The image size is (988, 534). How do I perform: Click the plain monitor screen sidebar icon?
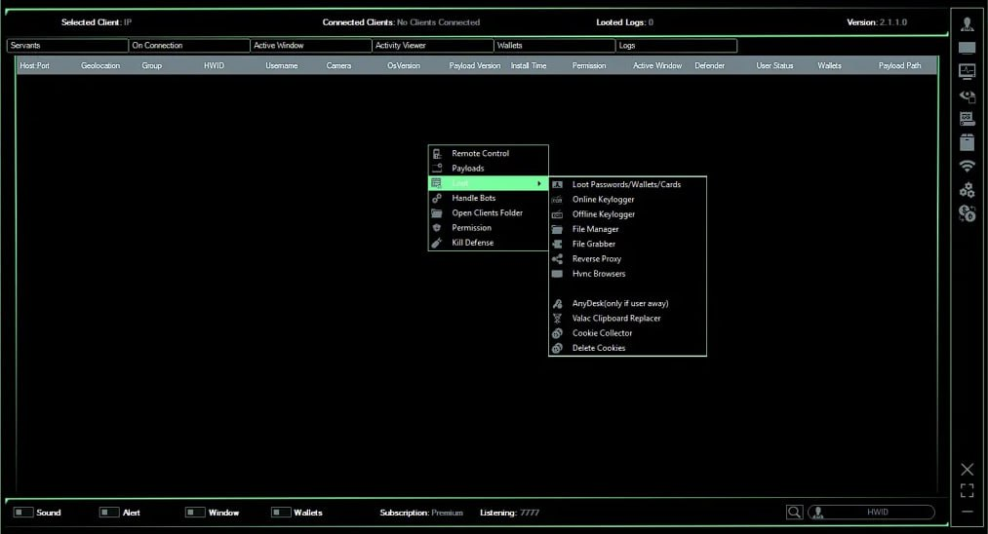967,48
